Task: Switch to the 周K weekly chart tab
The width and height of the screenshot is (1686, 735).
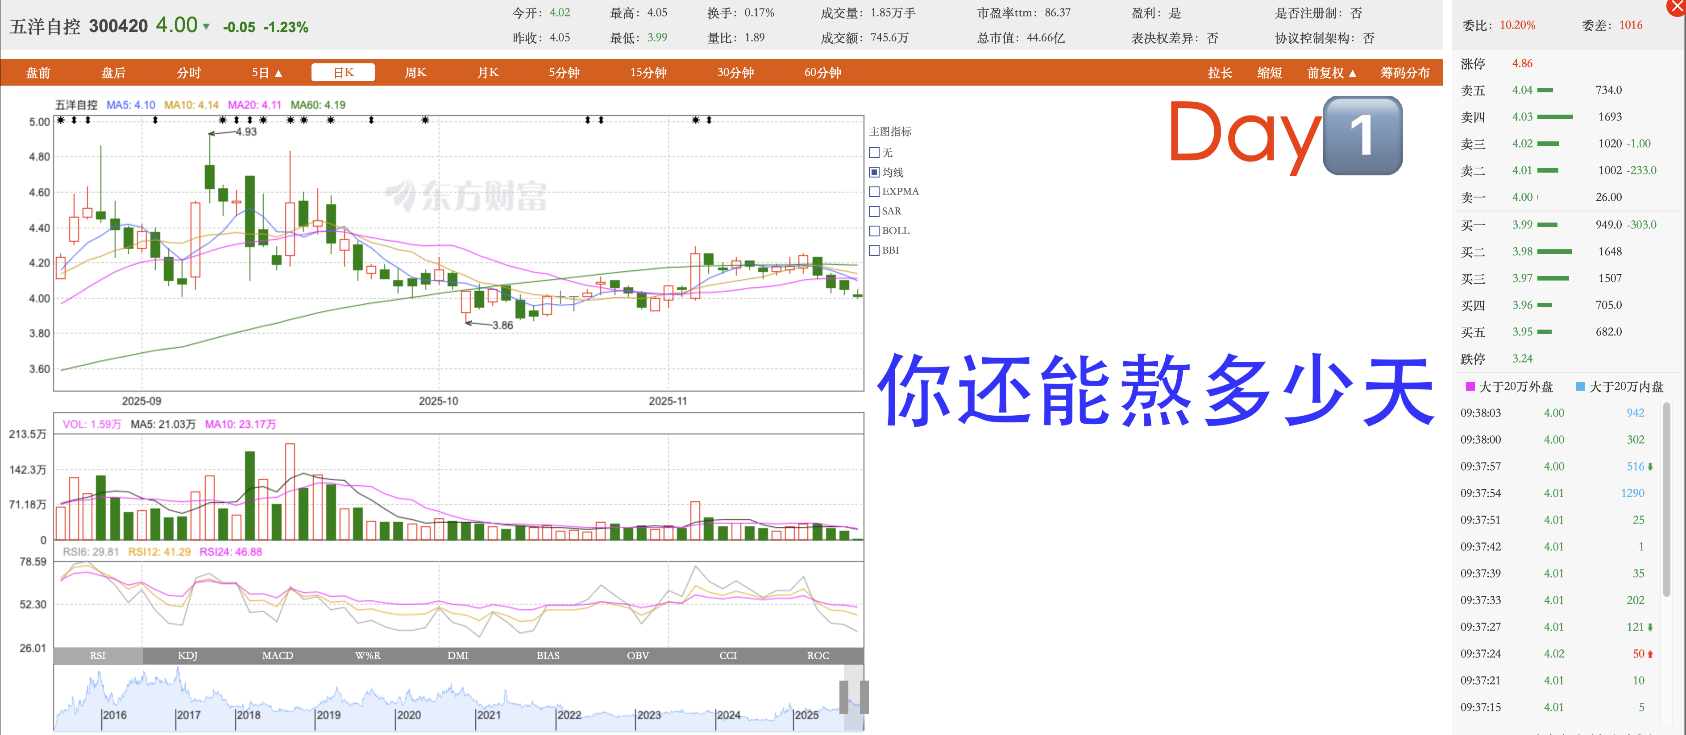Action: coord(415,73)
